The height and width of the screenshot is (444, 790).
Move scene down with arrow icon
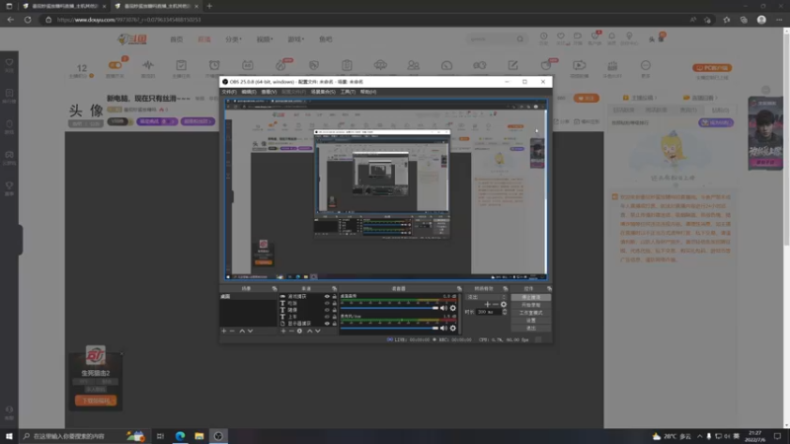[x=251, y=332]
